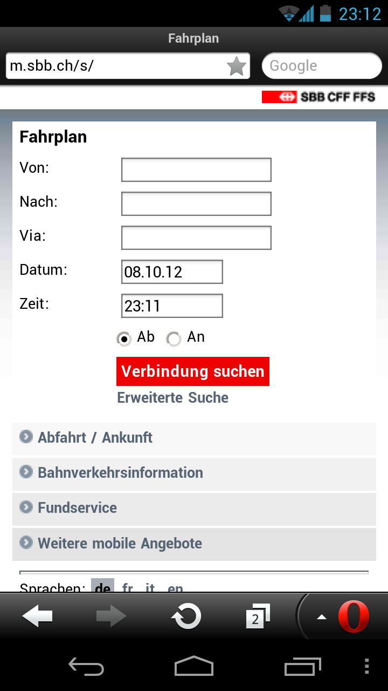Select the An arrival radio button
The image size is (388, 691).
click(x=174, y=338)
